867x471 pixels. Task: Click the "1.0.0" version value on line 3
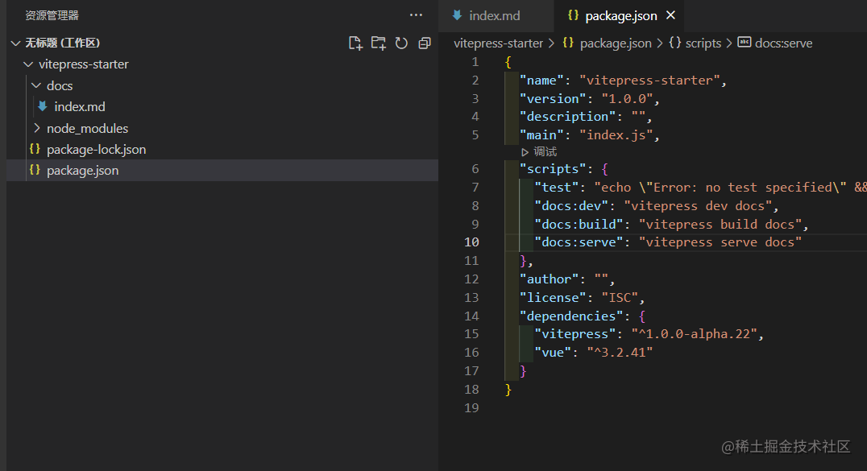627,99
